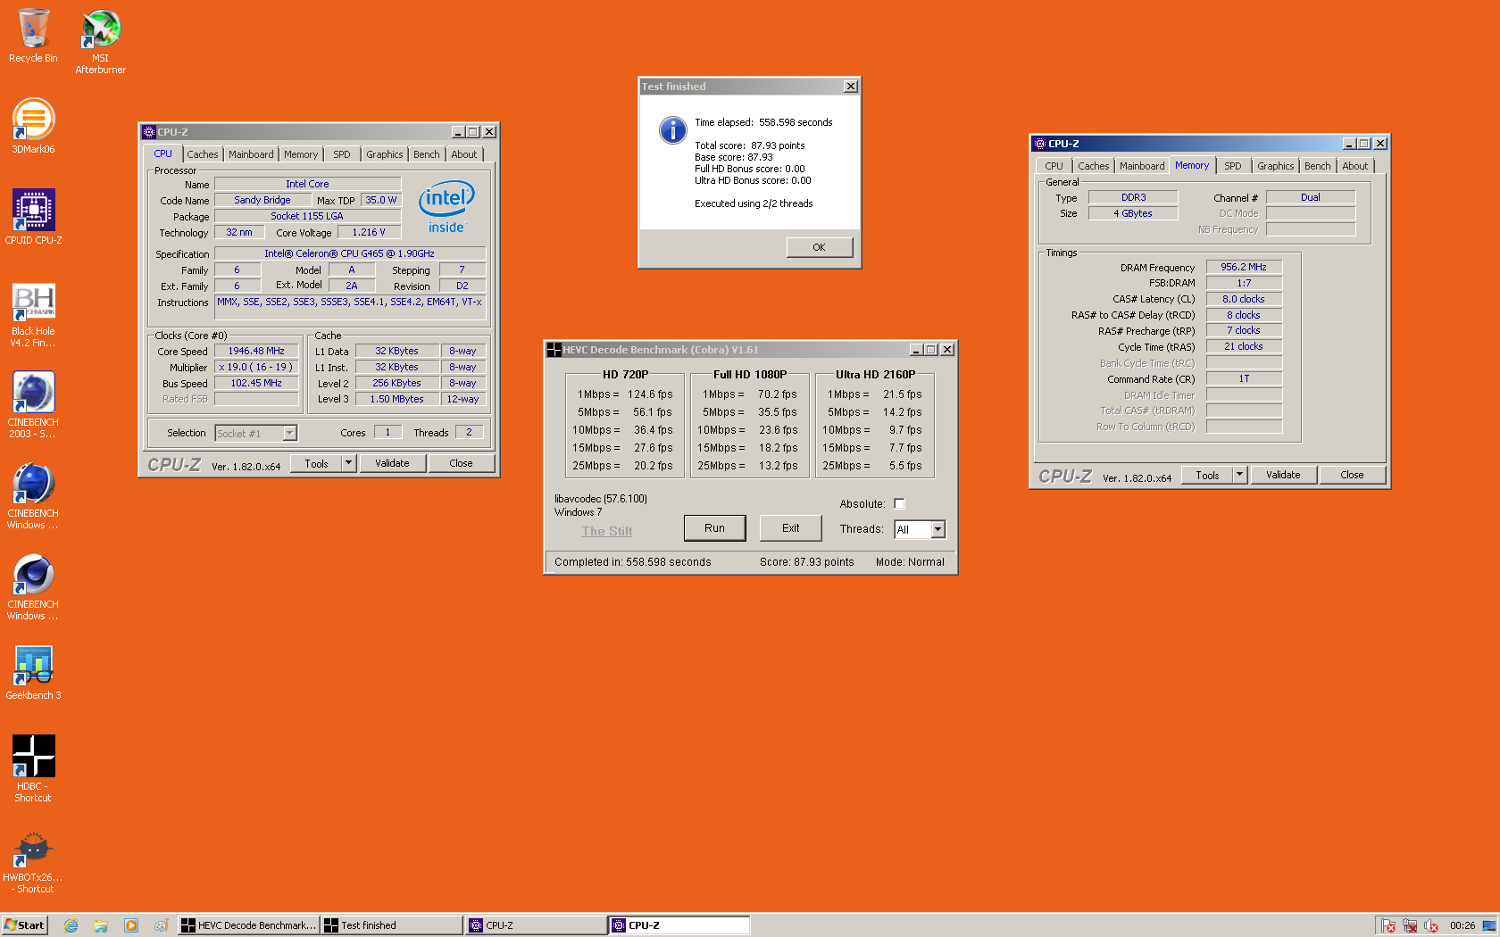Select the Test finished taskbar button
1500x937 pixels.
click(392, 925)
